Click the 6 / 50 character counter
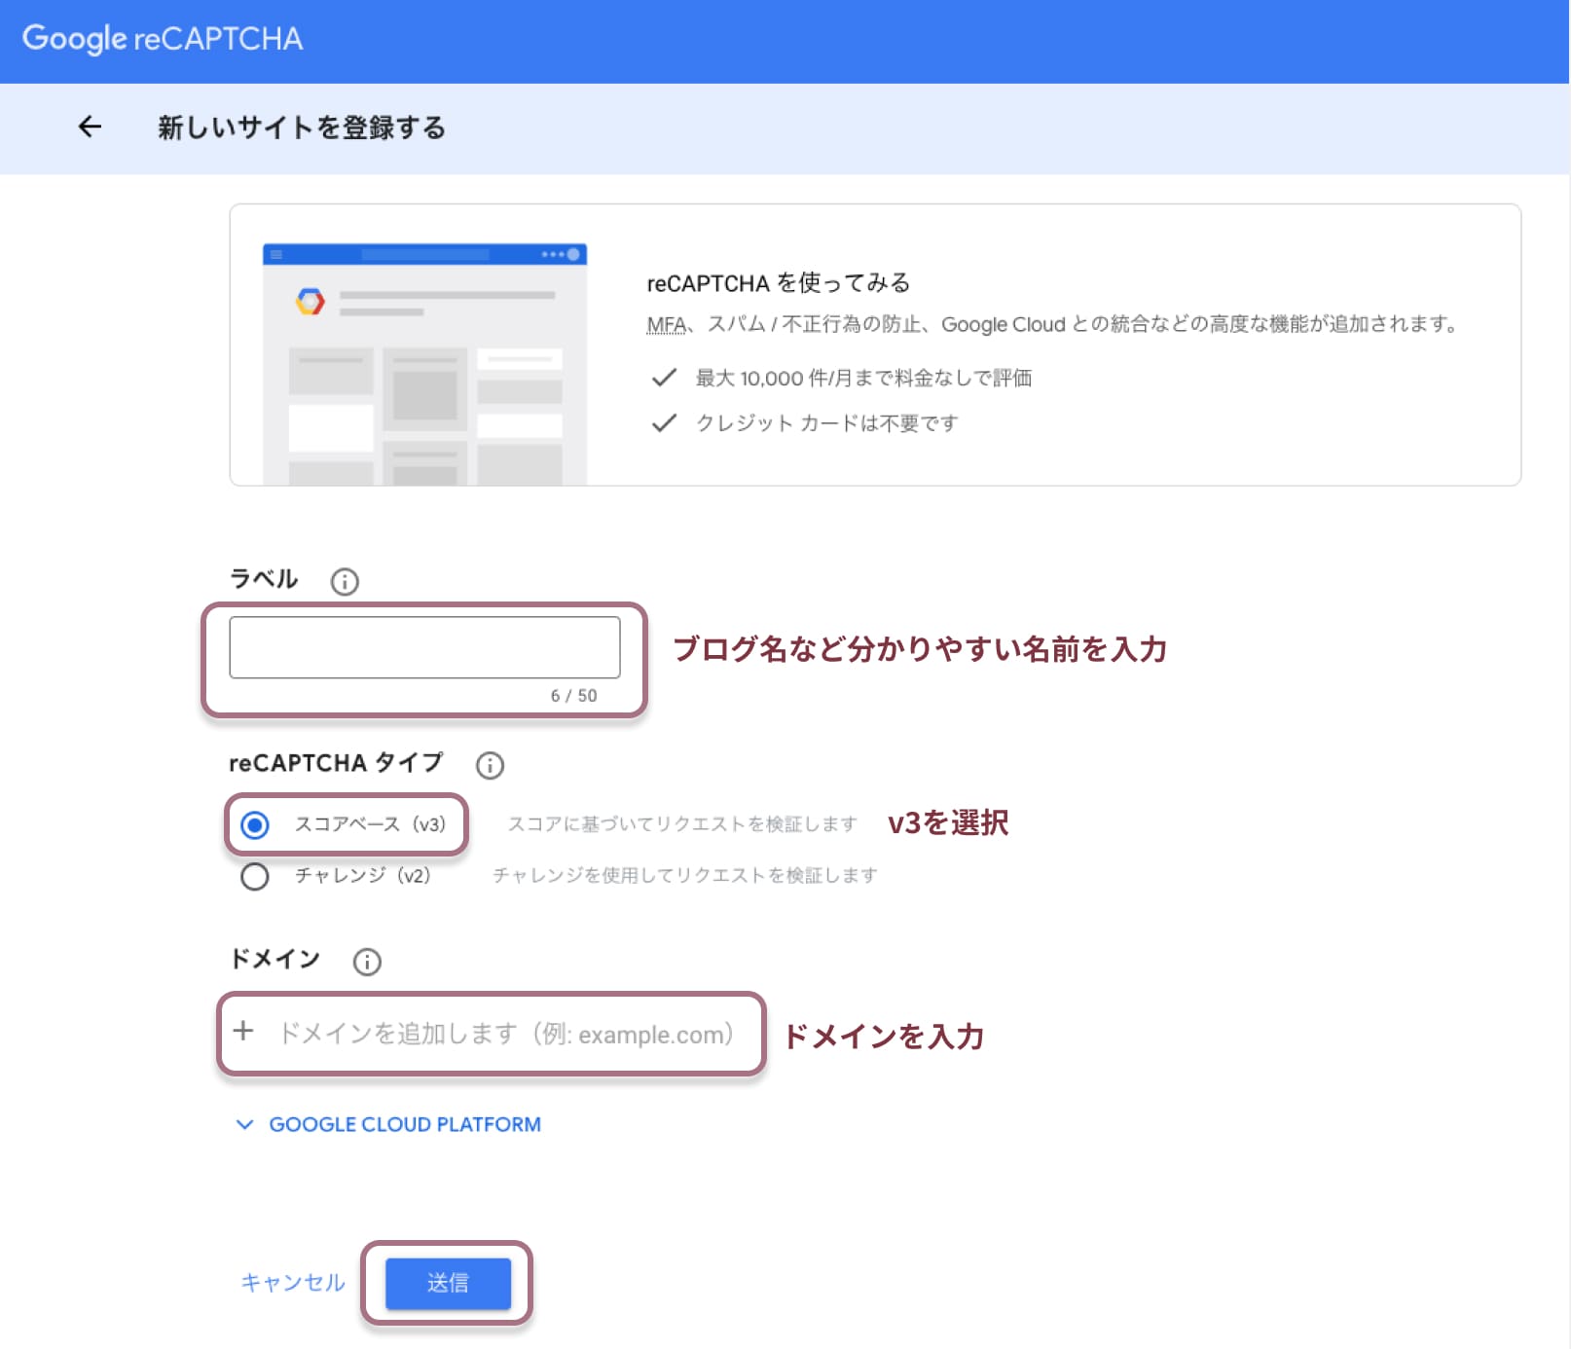Image resolution: width=1571 pixels, height=1349 pixels. point(573,696)
